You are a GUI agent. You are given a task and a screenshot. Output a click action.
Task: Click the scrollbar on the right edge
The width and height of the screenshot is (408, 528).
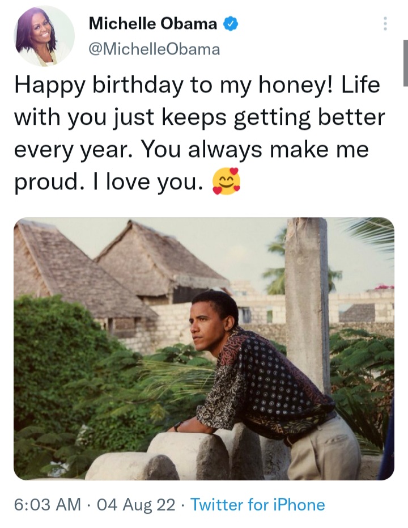(x=405, y=62)
